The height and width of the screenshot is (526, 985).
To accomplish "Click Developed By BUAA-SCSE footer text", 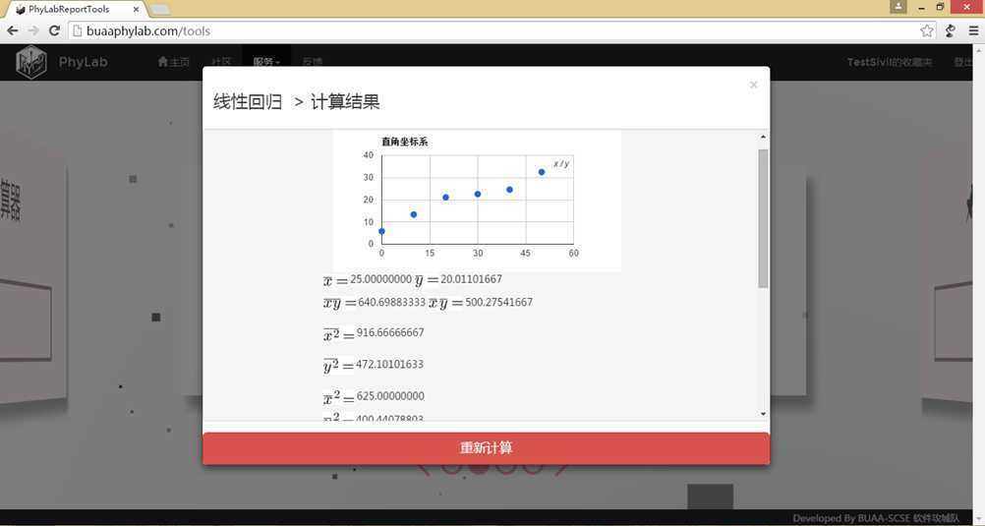I will 876,518.
